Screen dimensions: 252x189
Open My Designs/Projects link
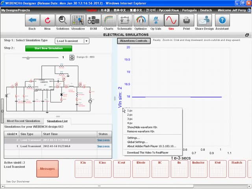tap(16, 10)
